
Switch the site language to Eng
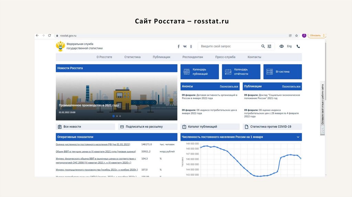pos(289,46)
